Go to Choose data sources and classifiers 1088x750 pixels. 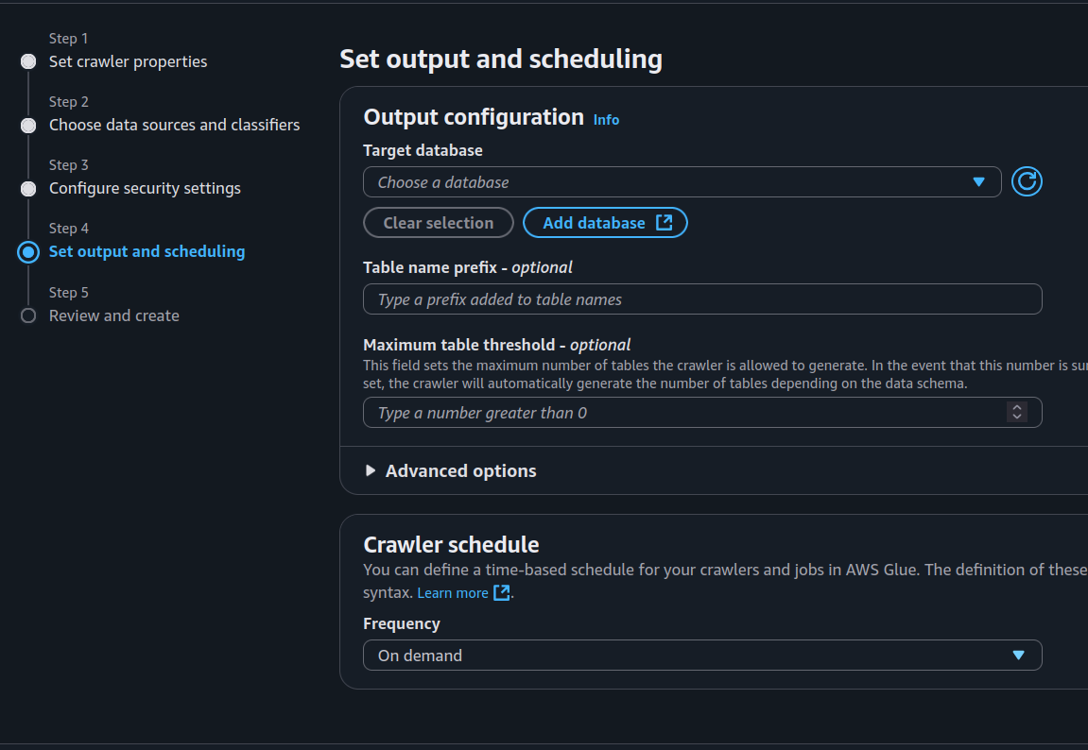coord(174,126)
